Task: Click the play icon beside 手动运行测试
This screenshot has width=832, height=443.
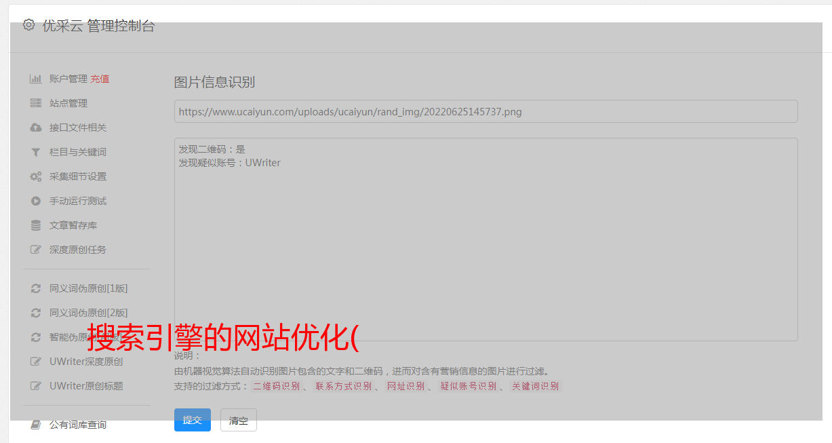Action: tap(36, 201)
